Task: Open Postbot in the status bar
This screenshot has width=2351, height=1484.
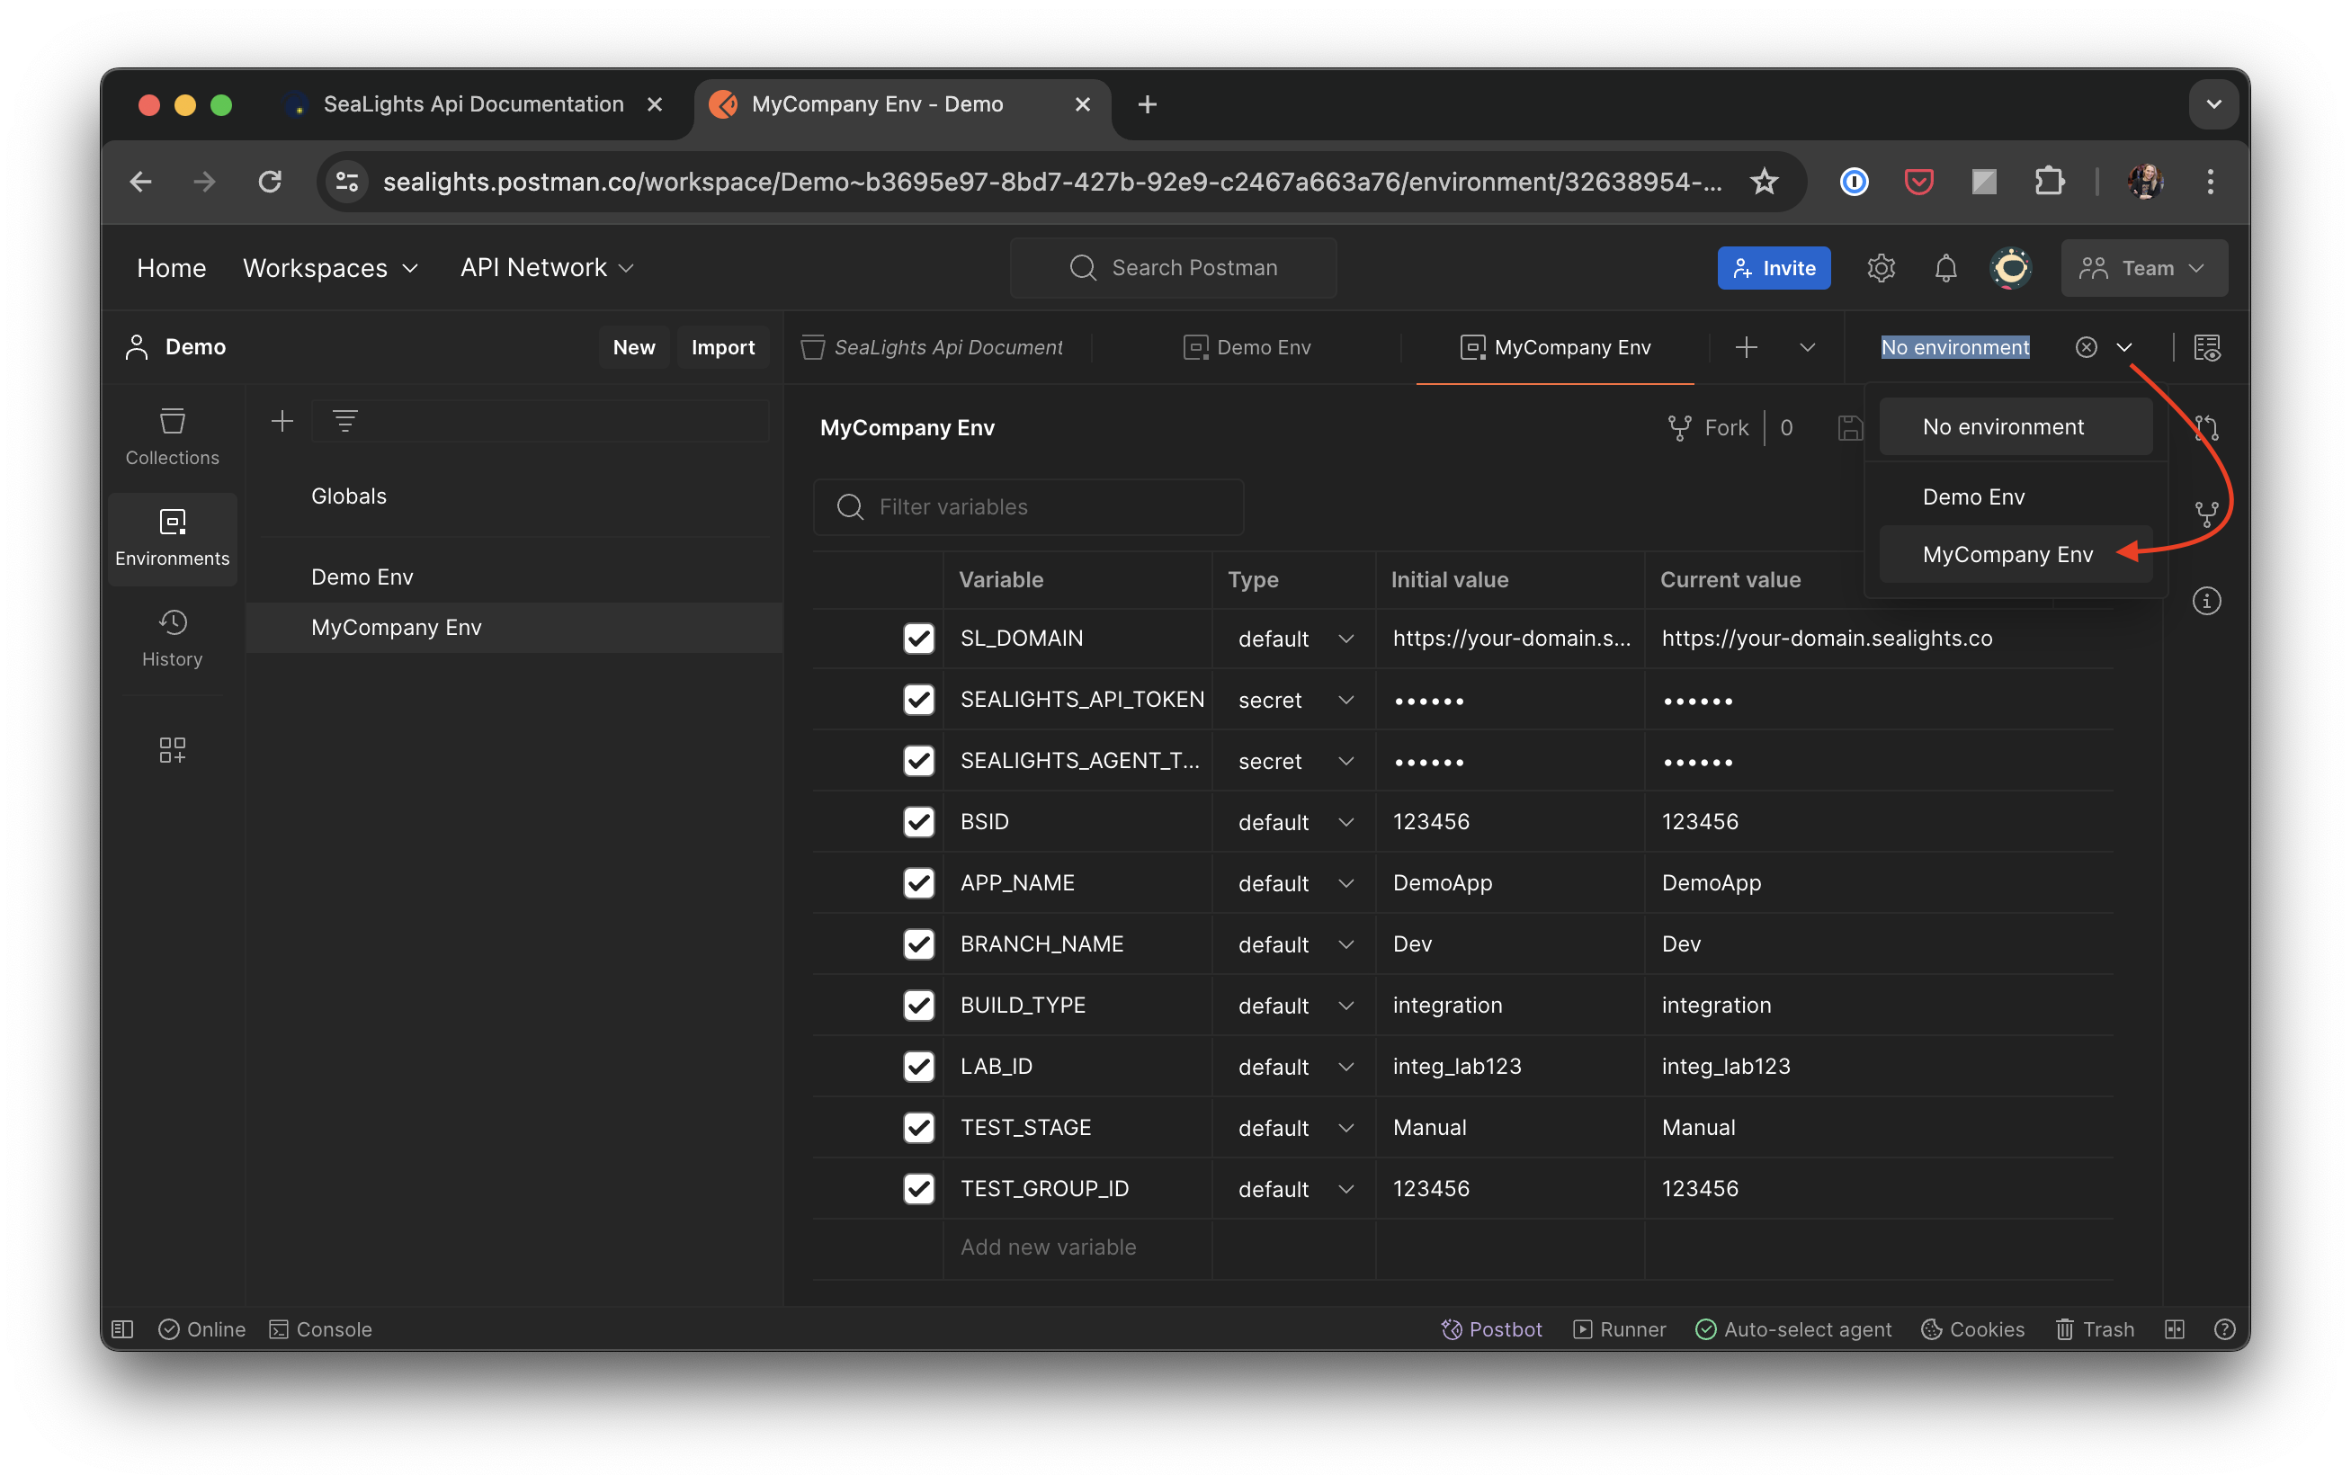Action: click(1492, 1328)
